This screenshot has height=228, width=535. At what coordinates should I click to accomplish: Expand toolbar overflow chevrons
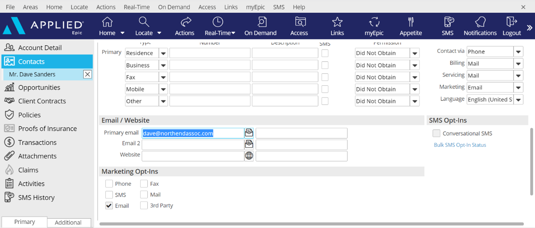point(529,27)
